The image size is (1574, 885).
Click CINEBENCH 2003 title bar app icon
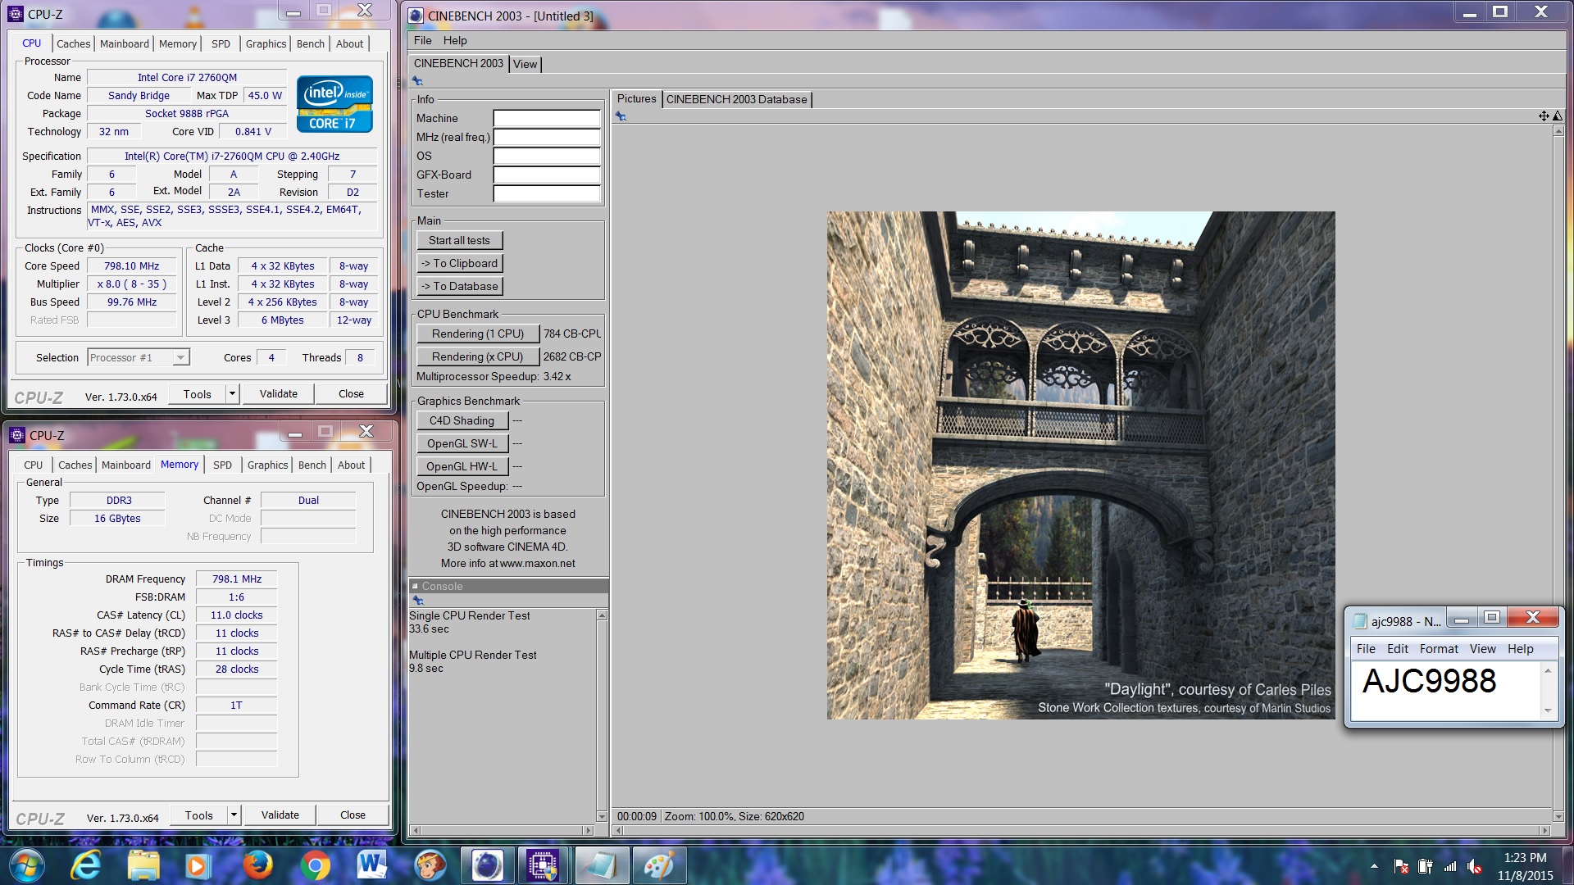(x=416, y=16)
